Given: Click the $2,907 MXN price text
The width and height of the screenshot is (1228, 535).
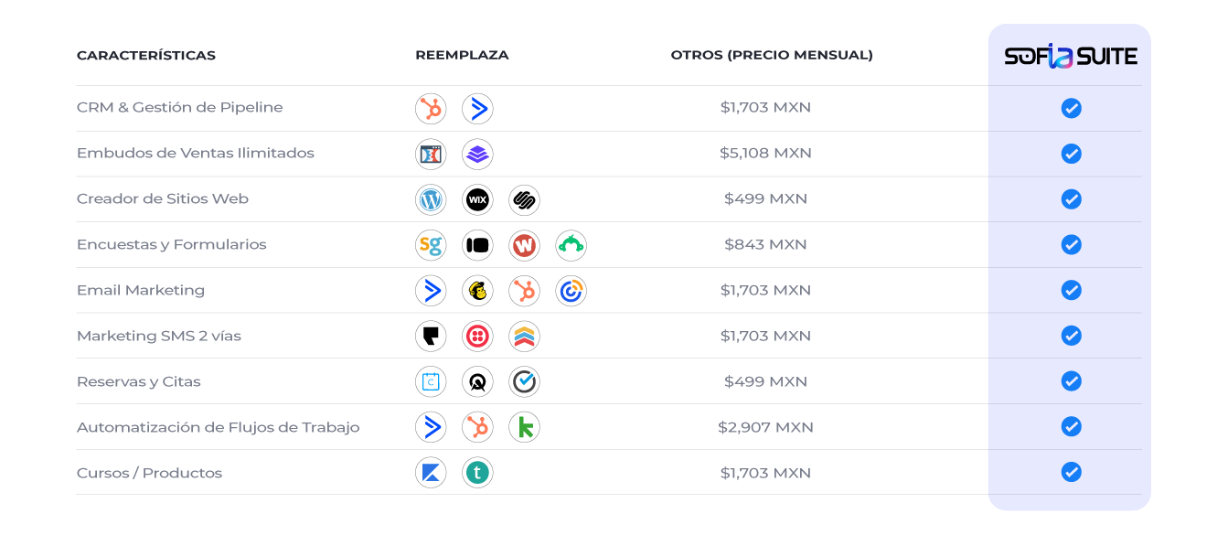Looking at the screenshot, I should pos(765,427).
